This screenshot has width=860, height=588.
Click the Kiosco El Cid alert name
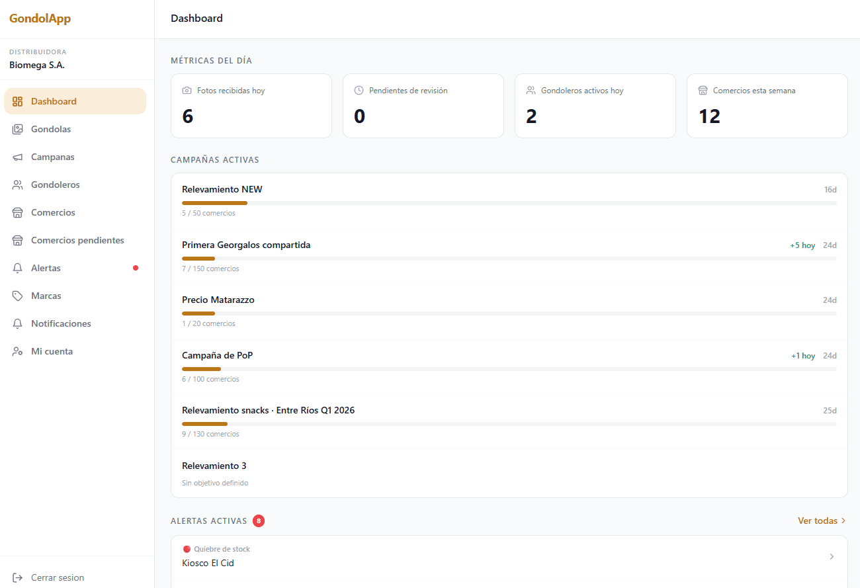point(208,564)
